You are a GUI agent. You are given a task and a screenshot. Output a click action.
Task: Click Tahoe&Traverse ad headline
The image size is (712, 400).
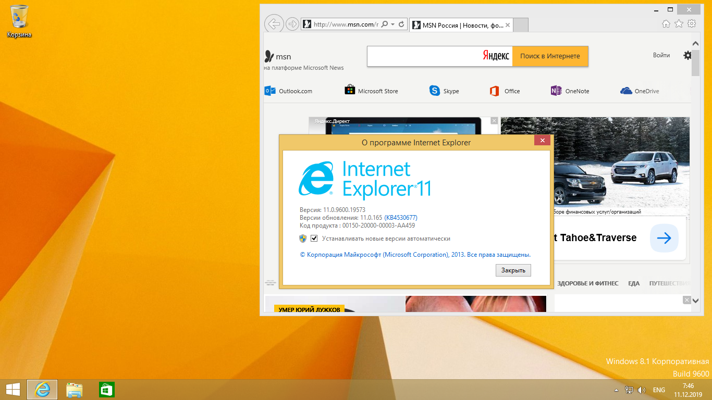point(595,238)
